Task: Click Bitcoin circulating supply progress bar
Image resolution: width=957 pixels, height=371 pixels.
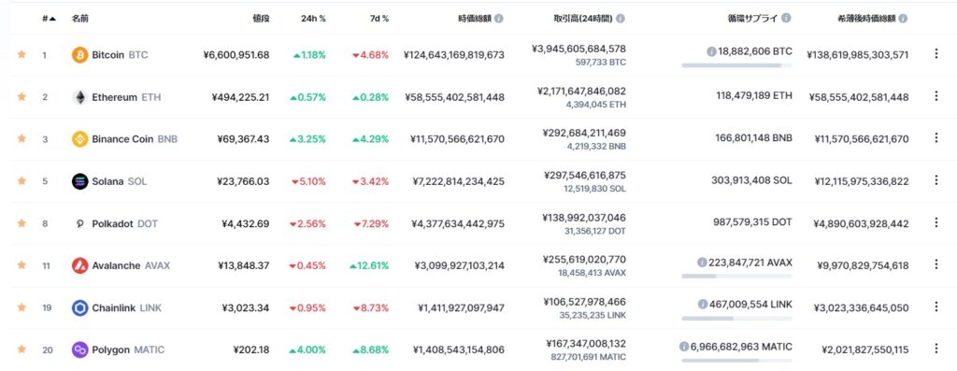Action: 736,65
